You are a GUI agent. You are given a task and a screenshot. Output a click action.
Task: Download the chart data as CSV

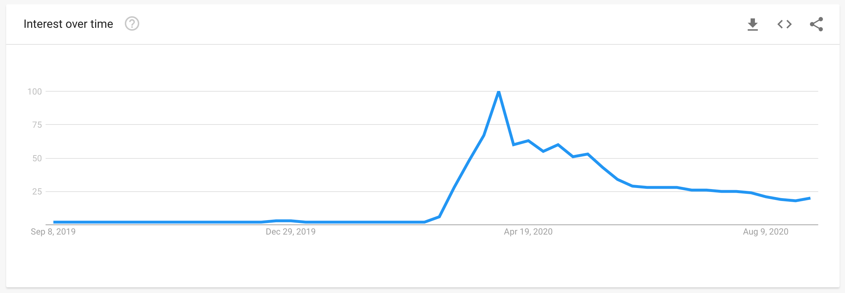click(753, 25)
